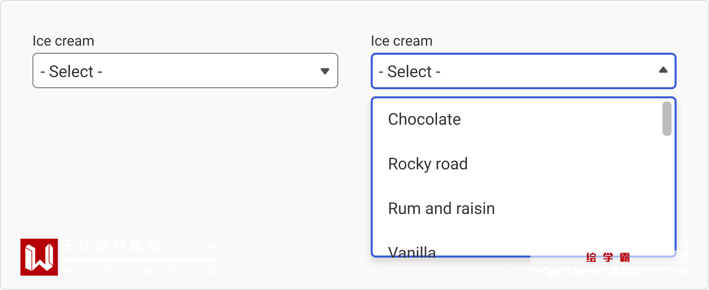
Task: Click the red W logo watermark
Action: 39,257
